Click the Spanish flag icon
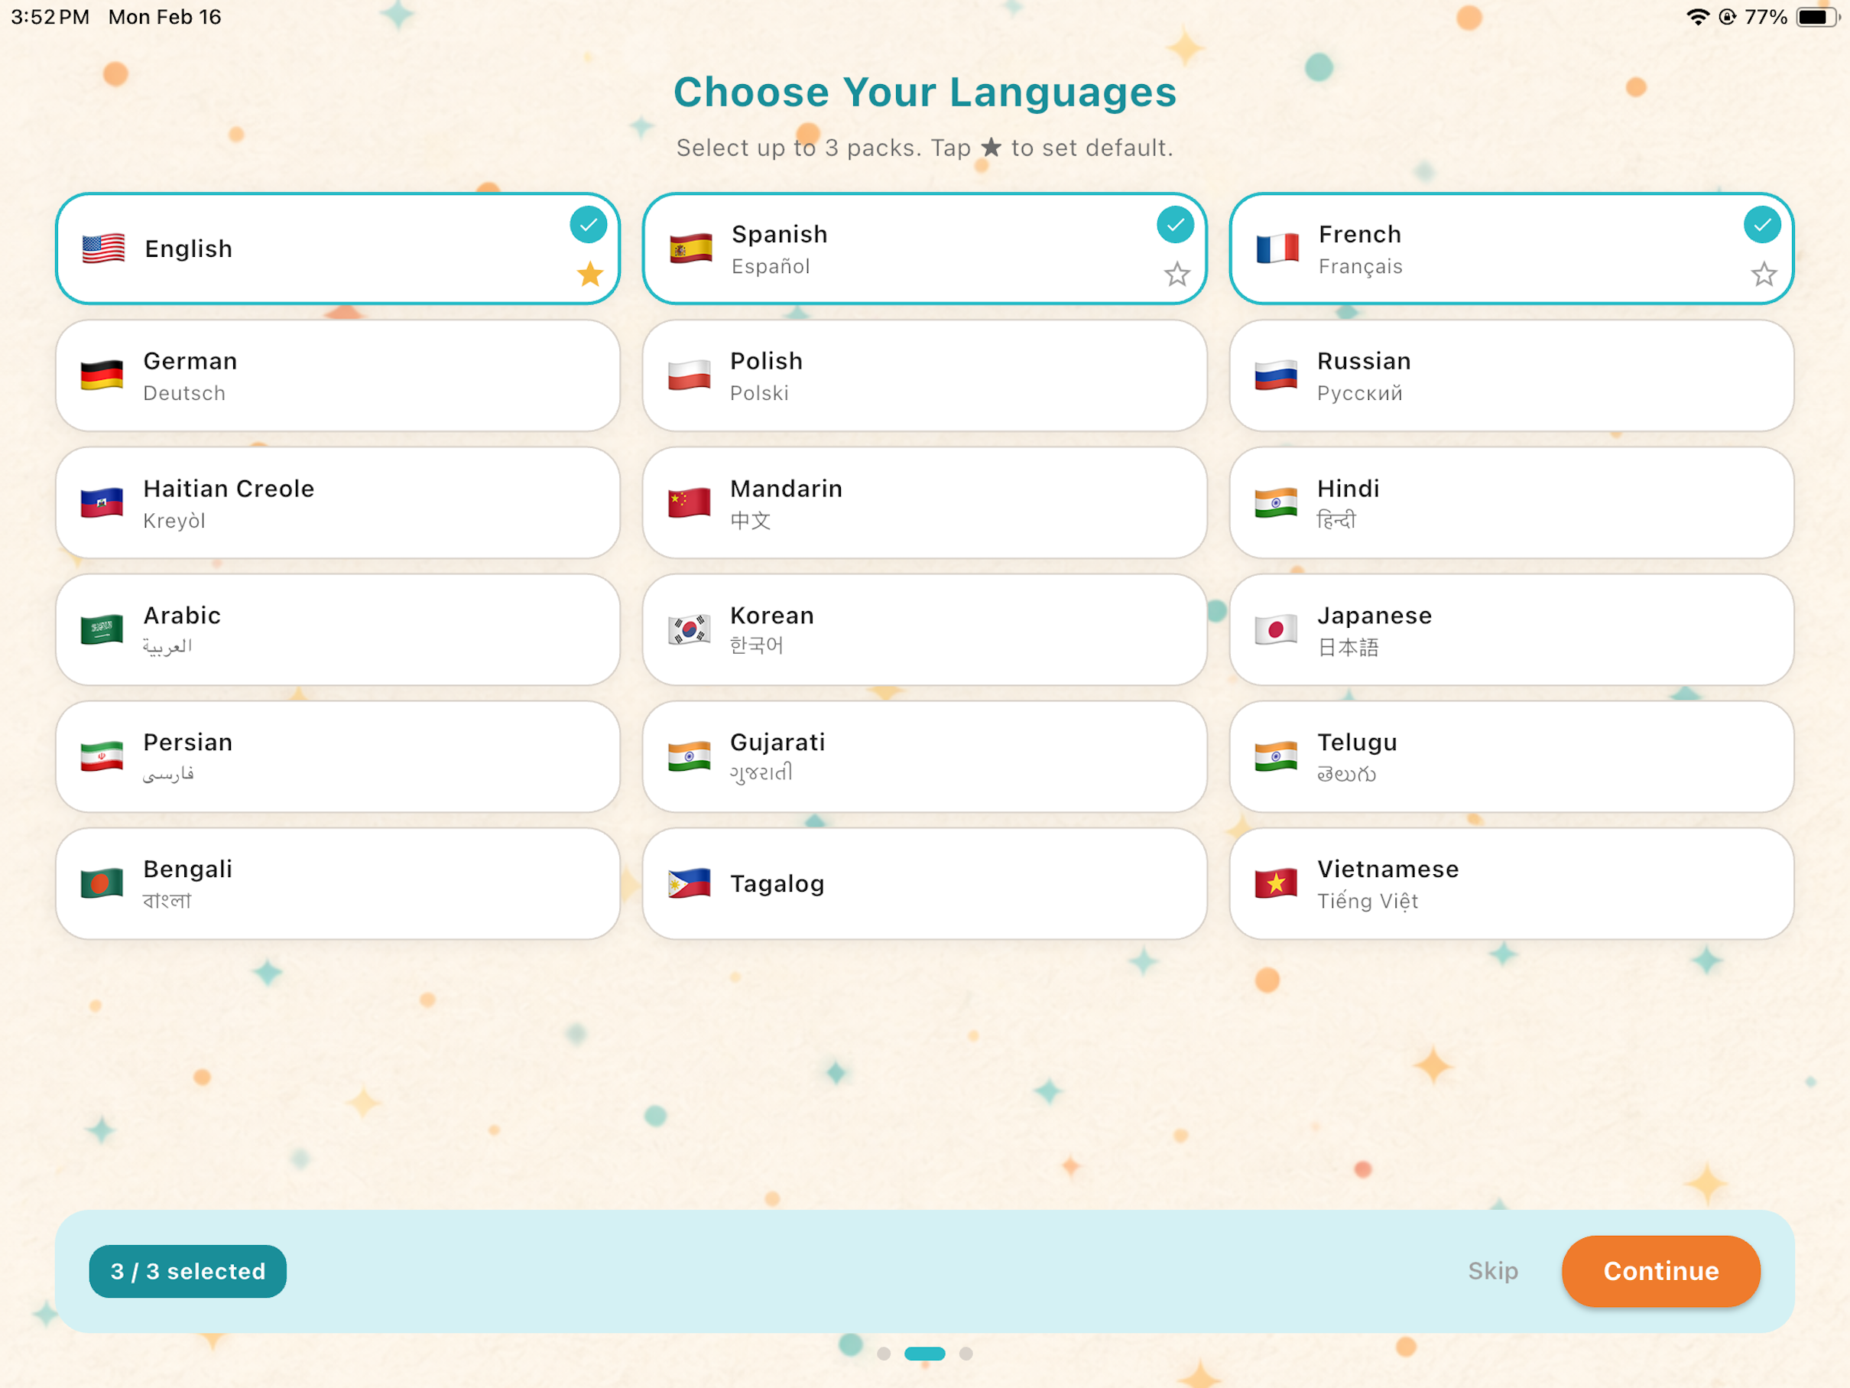This screenshot has width=1850, height=1388. point(690,248)
